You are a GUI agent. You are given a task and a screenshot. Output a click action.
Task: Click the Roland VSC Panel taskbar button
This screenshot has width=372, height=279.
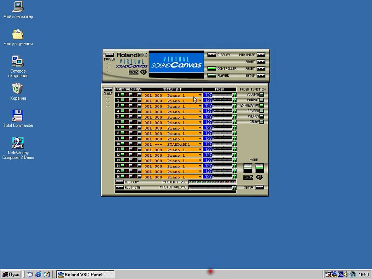(85, 274)
